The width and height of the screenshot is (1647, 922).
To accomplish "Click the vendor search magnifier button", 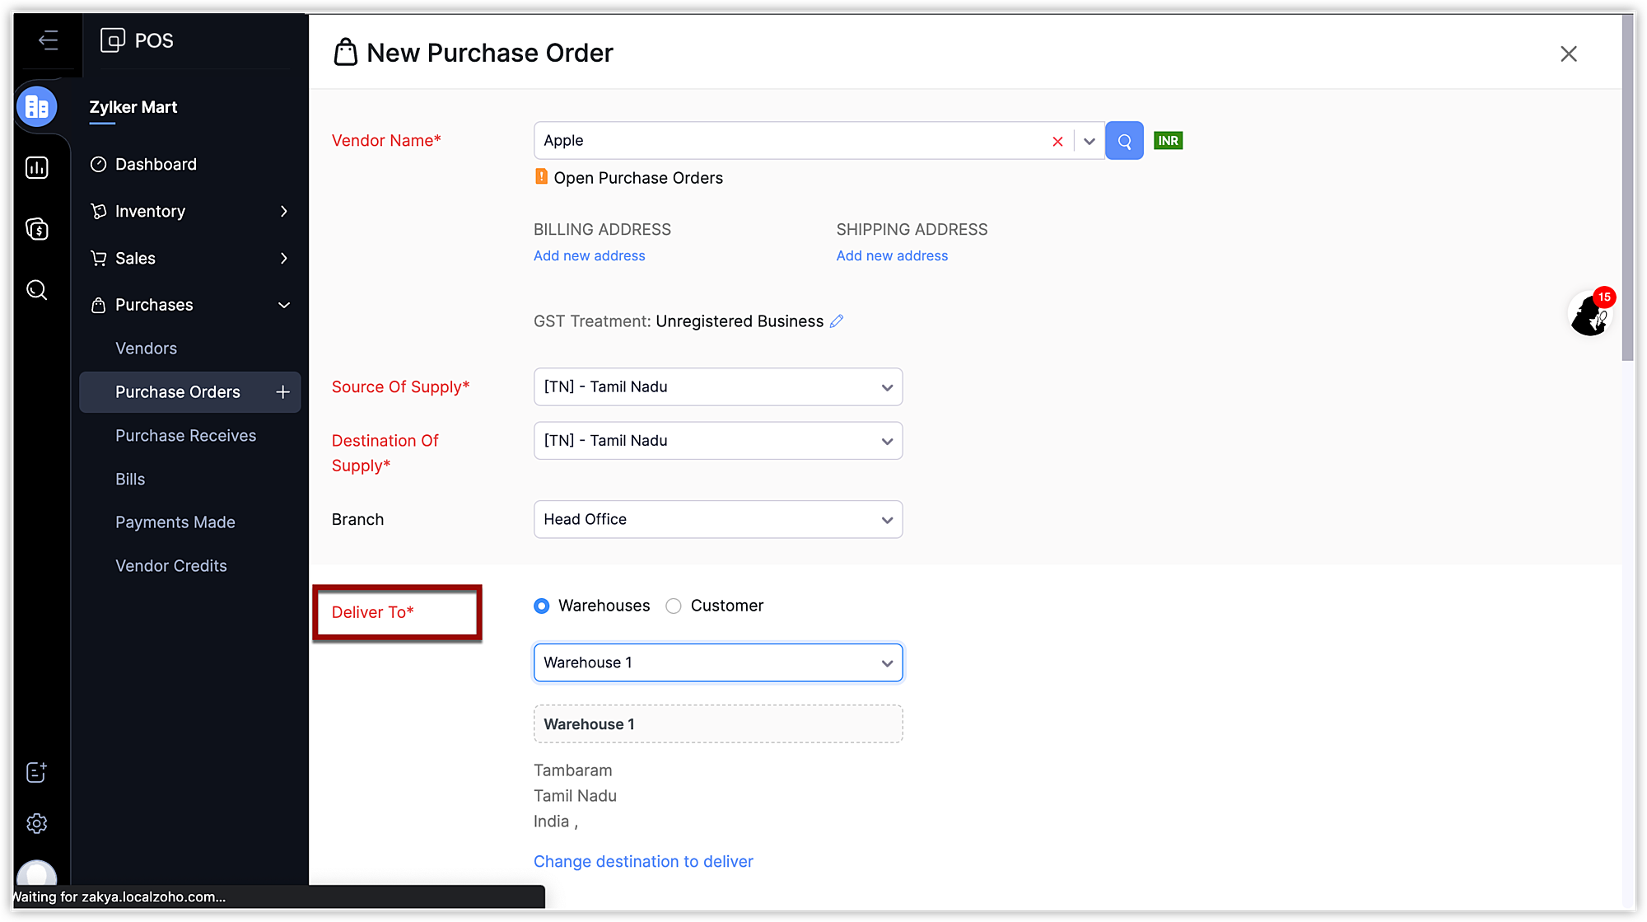I will tap(1123, 141).
